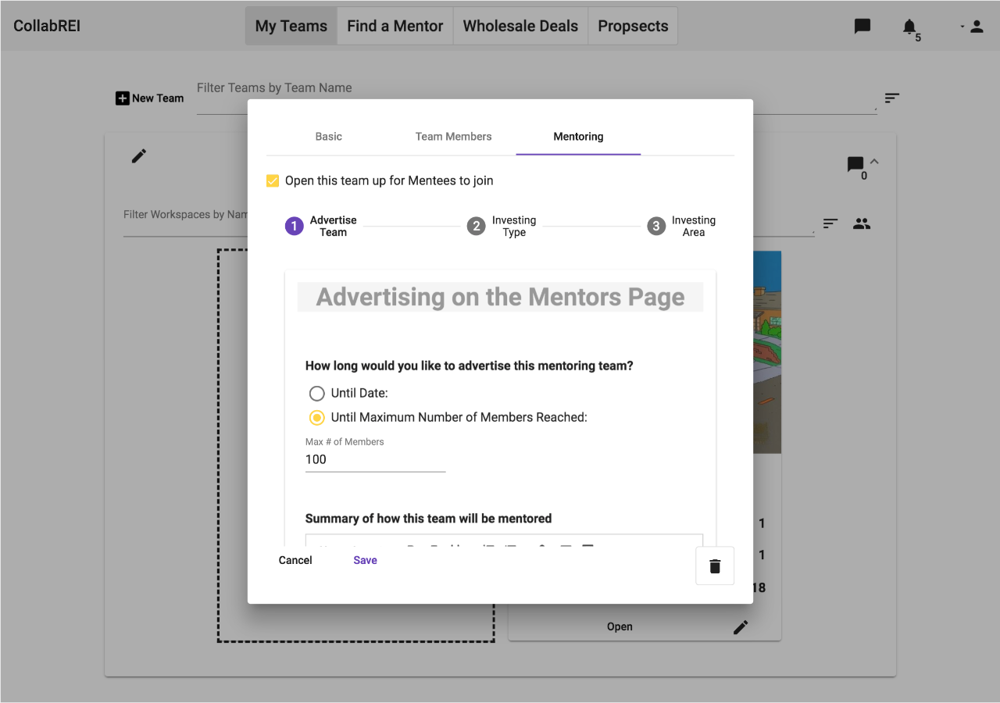This screenshot has height=703, width=1000.
Task: Go to Investing Type step
Action: pos(476,227)
